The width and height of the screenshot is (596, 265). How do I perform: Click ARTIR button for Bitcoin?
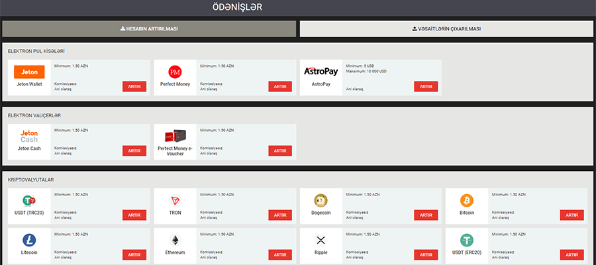click(571, 215)
